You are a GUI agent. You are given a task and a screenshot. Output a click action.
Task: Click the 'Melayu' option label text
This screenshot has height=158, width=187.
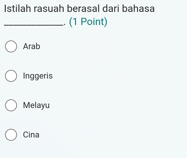[x=36, y=105]
